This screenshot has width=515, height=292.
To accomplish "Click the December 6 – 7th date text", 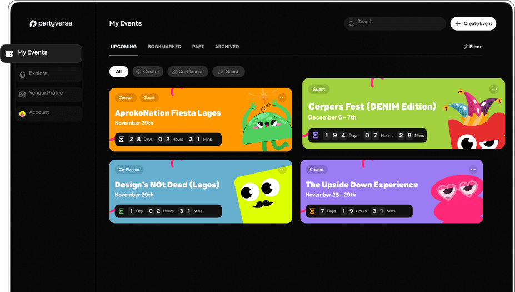I will point(332,117).
